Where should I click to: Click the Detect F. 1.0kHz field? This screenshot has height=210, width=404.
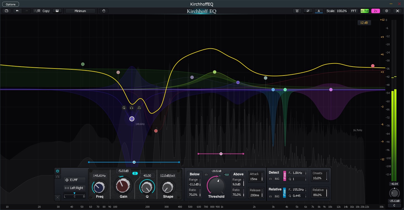[297, 173]
